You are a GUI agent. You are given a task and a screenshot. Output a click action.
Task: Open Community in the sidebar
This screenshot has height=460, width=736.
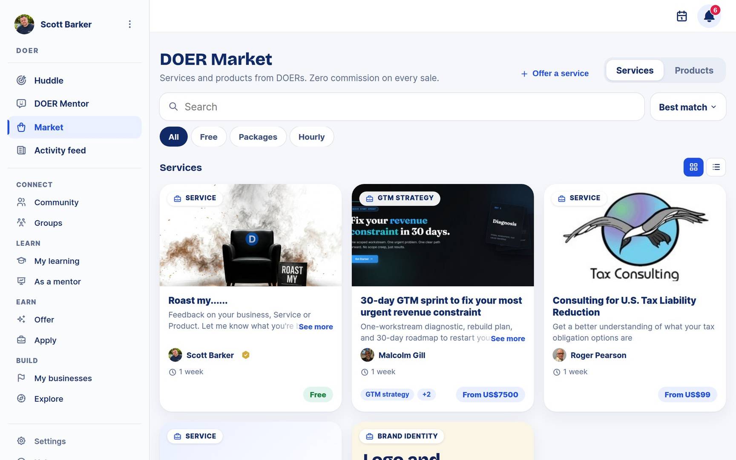56,202
